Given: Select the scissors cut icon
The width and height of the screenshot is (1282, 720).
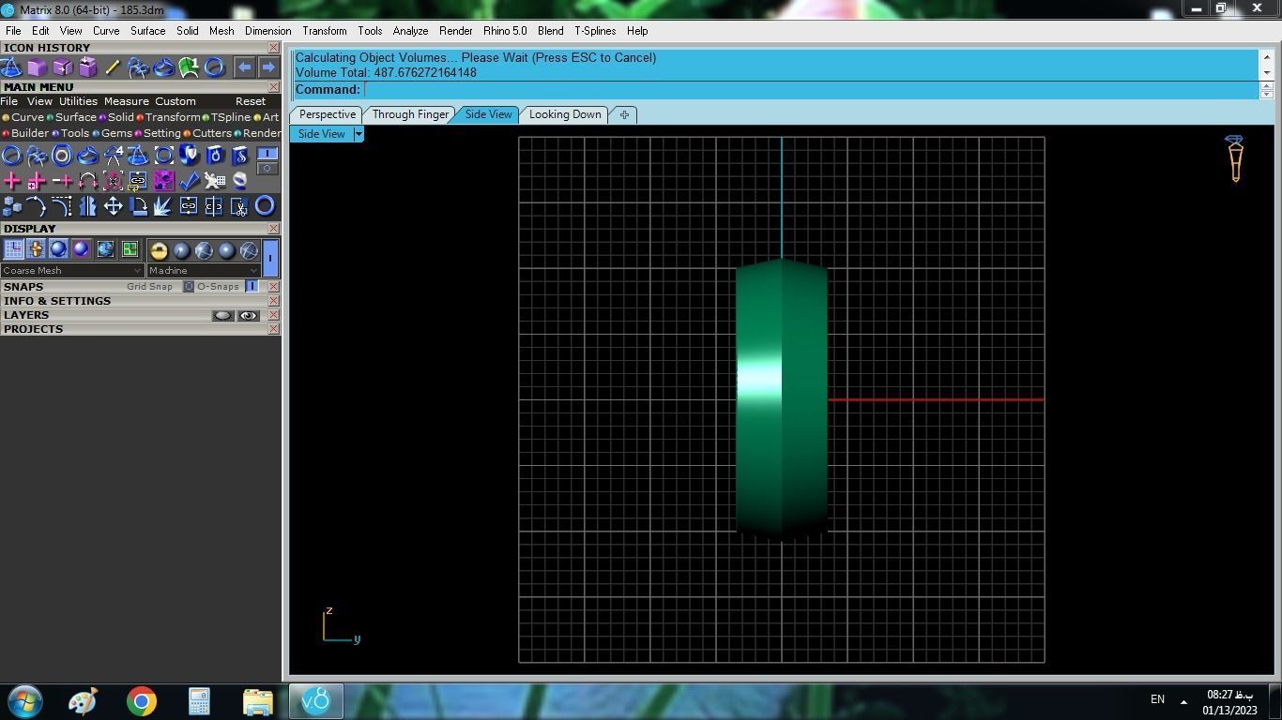Looking at the screenshot, I should 239,206.
